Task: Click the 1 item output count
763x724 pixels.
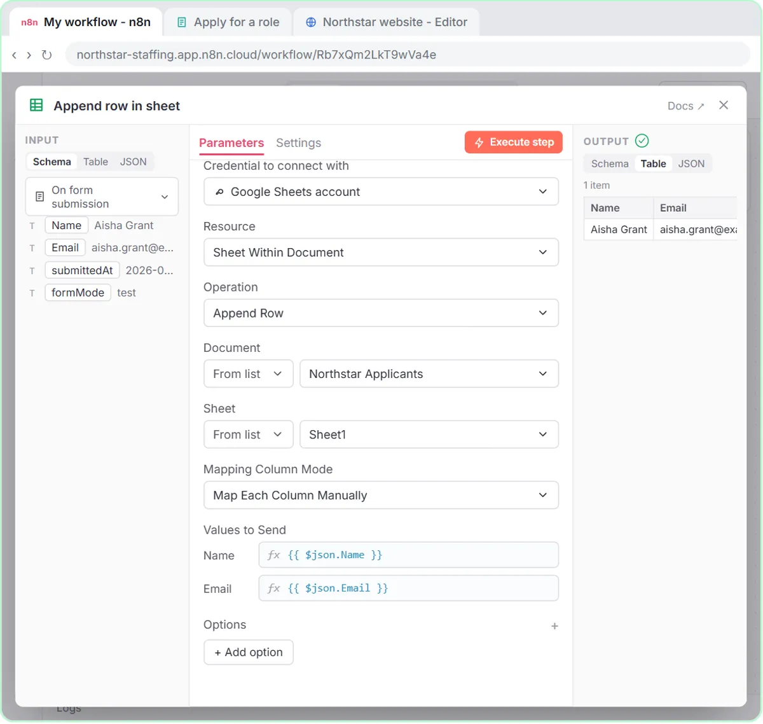Action: click(x=596, y=186)
